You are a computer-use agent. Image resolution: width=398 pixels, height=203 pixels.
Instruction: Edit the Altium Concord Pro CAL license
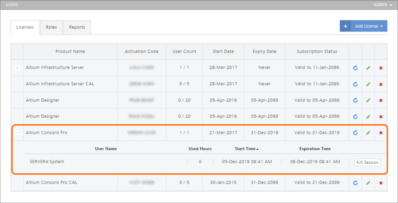tap(368, 183)
